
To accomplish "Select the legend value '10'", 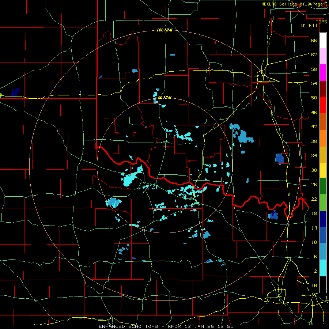I will [314, 242].
